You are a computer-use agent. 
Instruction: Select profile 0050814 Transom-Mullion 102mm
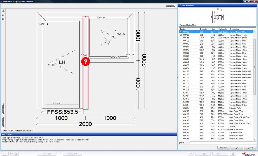click(216, 47)
